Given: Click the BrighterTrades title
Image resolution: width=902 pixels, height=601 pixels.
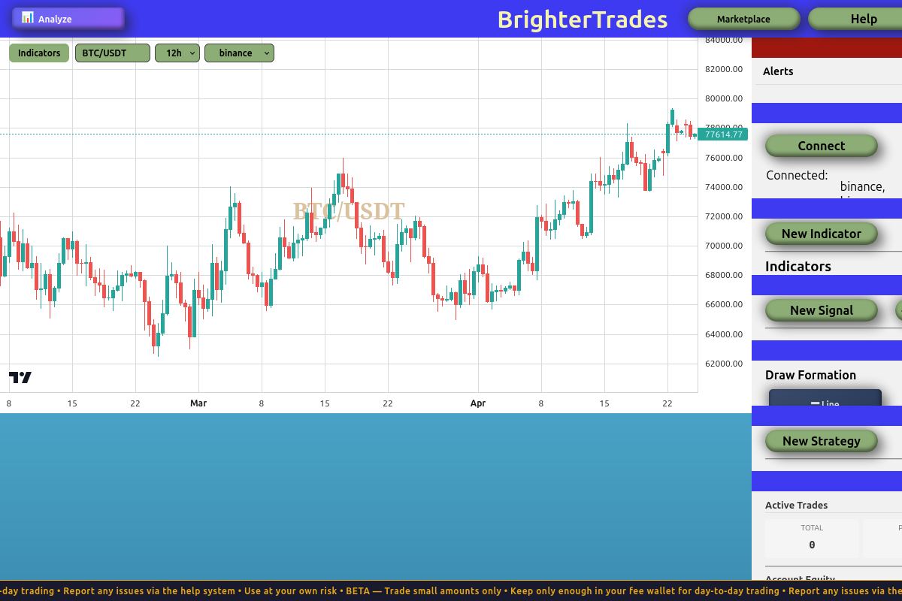Looking at the screenshot, I should [583, 19].
